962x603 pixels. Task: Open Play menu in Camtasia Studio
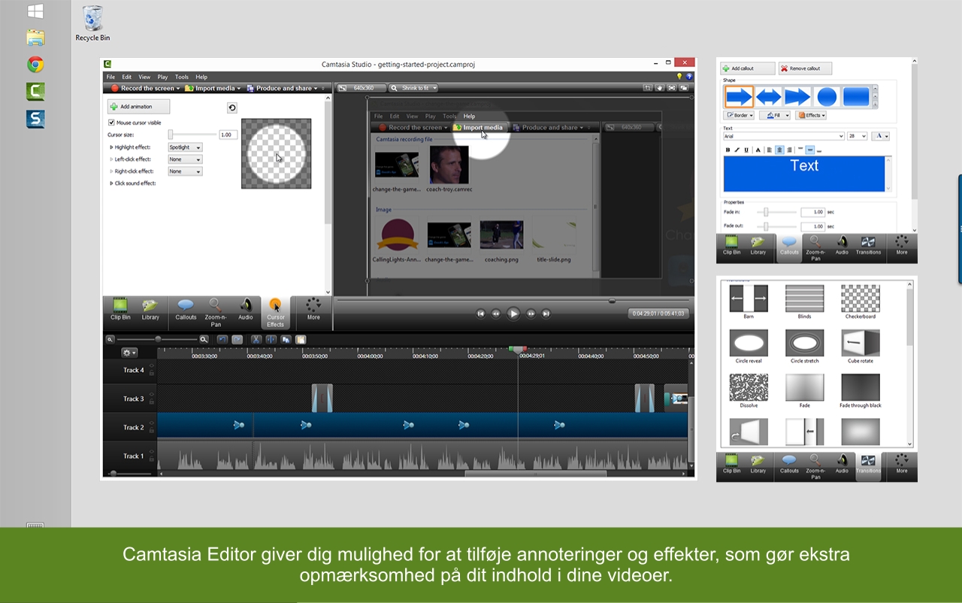click(162, 77)
